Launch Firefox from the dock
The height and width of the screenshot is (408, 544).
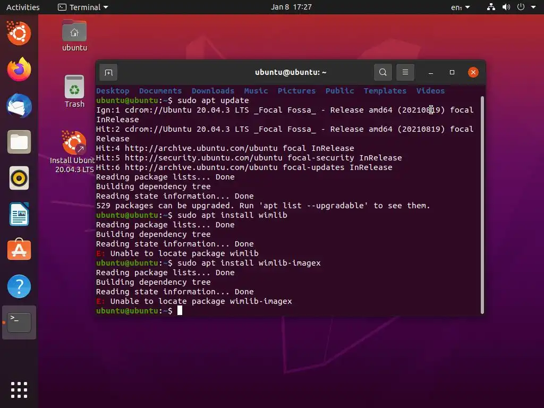19,70
